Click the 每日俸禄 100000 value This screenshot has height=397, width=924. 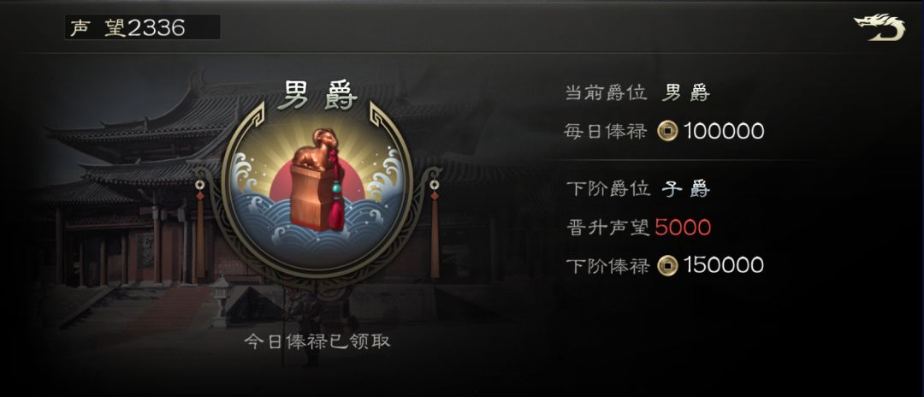click(725, 131)
